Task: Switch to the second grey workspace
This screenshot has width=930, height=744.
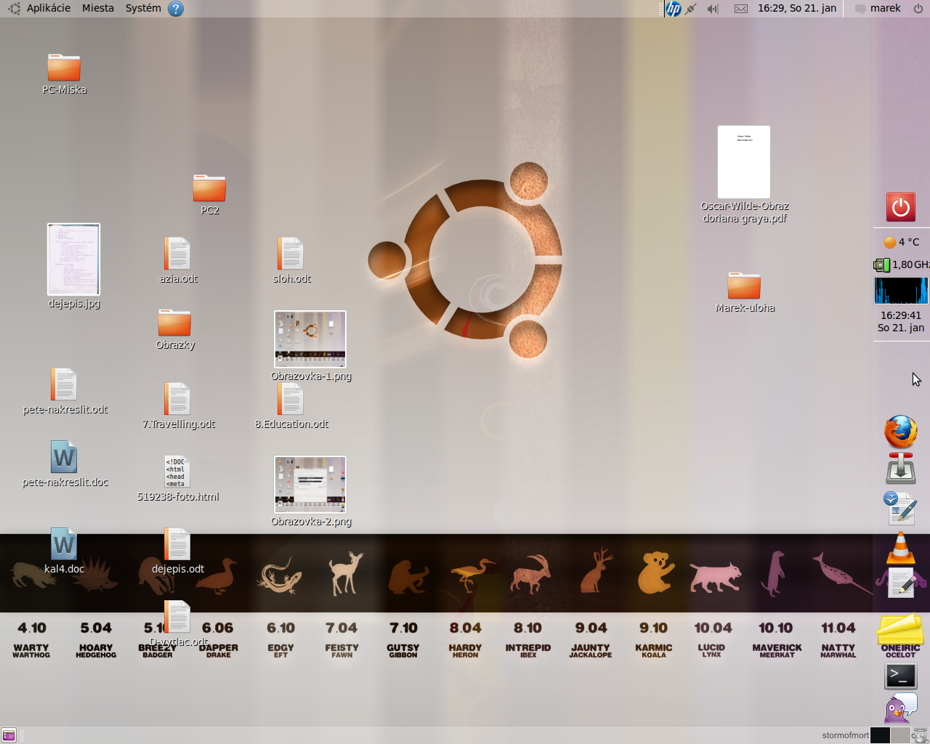Action: (900, 735)
